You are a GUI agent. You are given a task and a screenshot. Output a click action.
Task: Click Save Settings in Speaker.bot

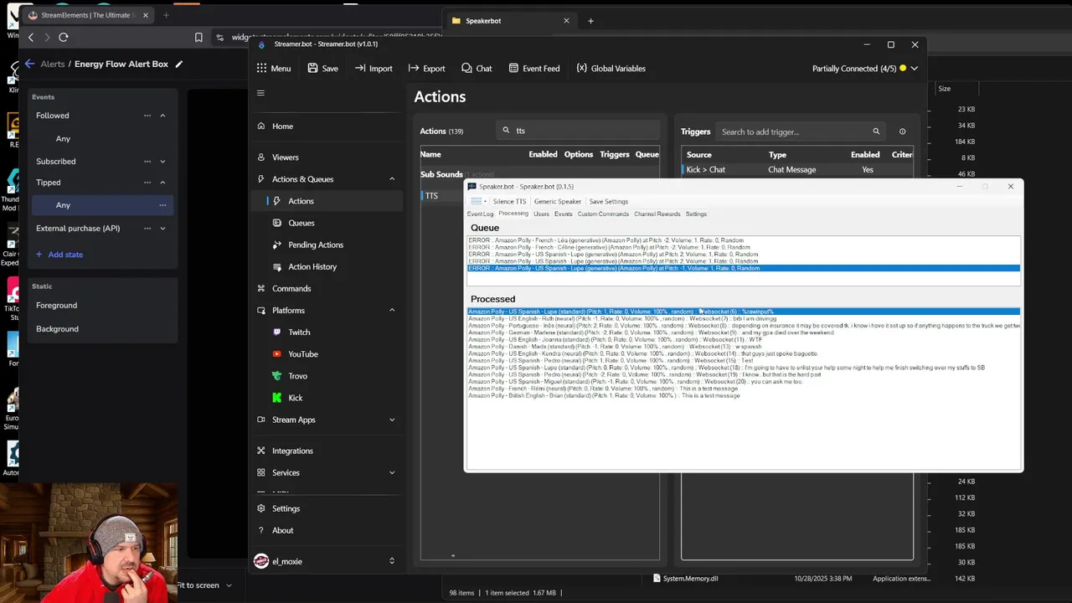pyautogui.click(x=609, y=201)
